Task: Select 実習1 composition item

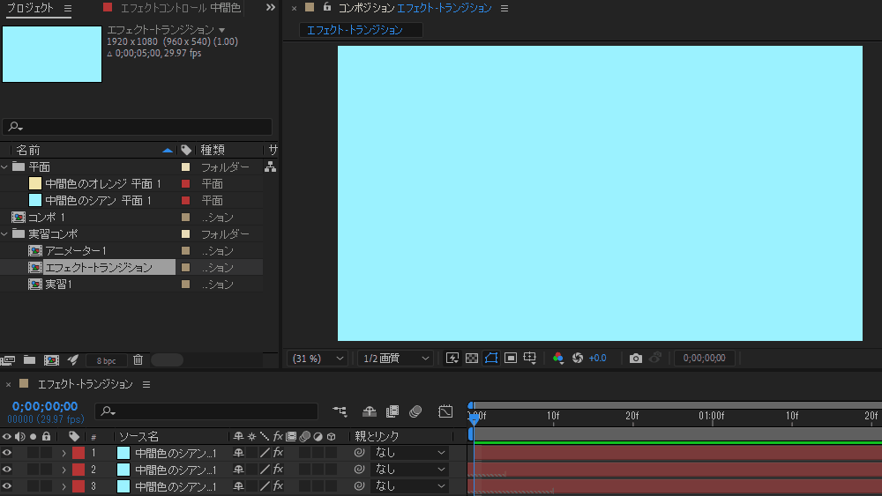Action: (58, 285)
